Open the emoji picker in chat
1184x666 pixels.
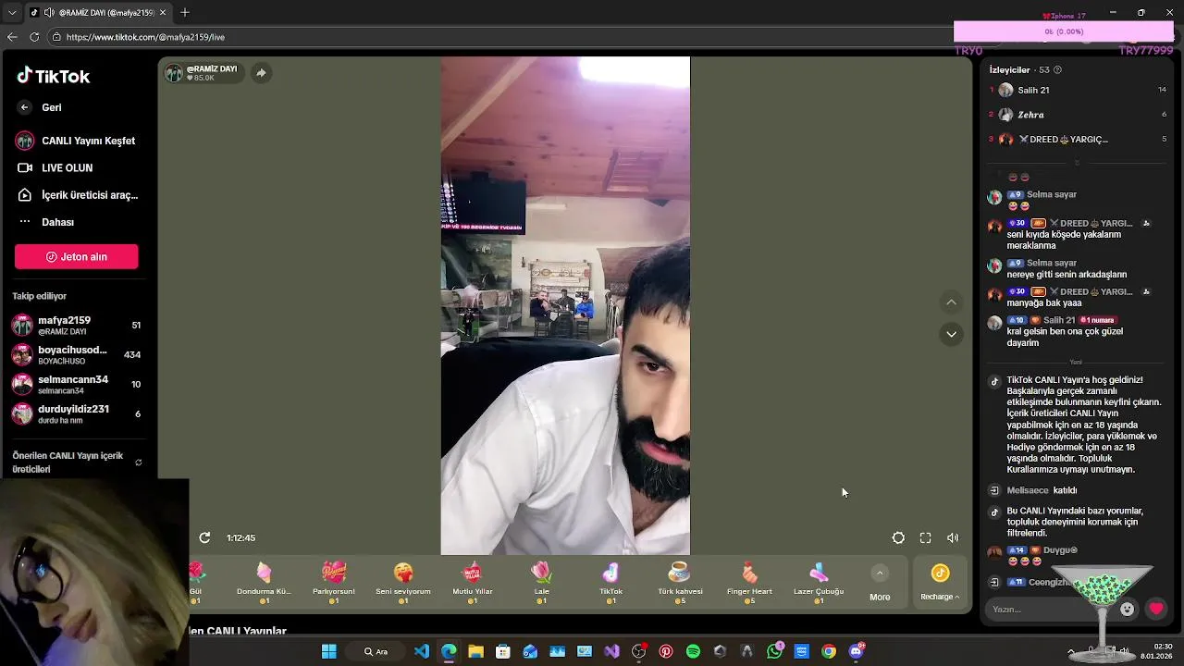pyautogui.click(x=1127, y=610)
